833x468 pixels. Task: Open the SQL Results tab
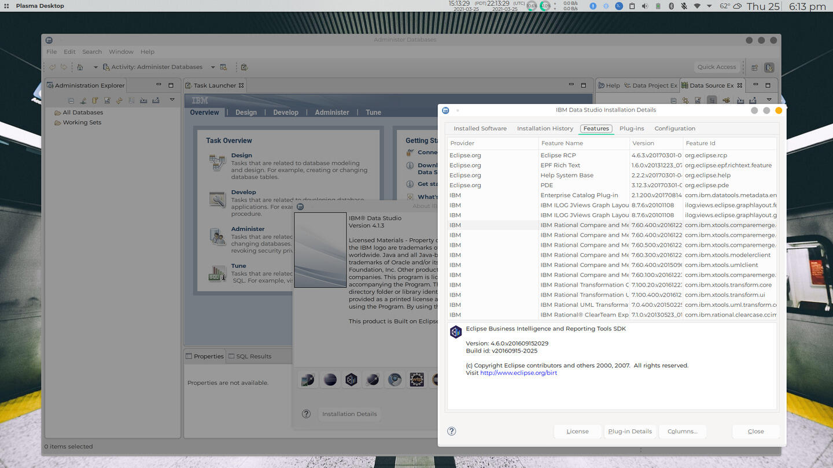[x=249, y=356]
